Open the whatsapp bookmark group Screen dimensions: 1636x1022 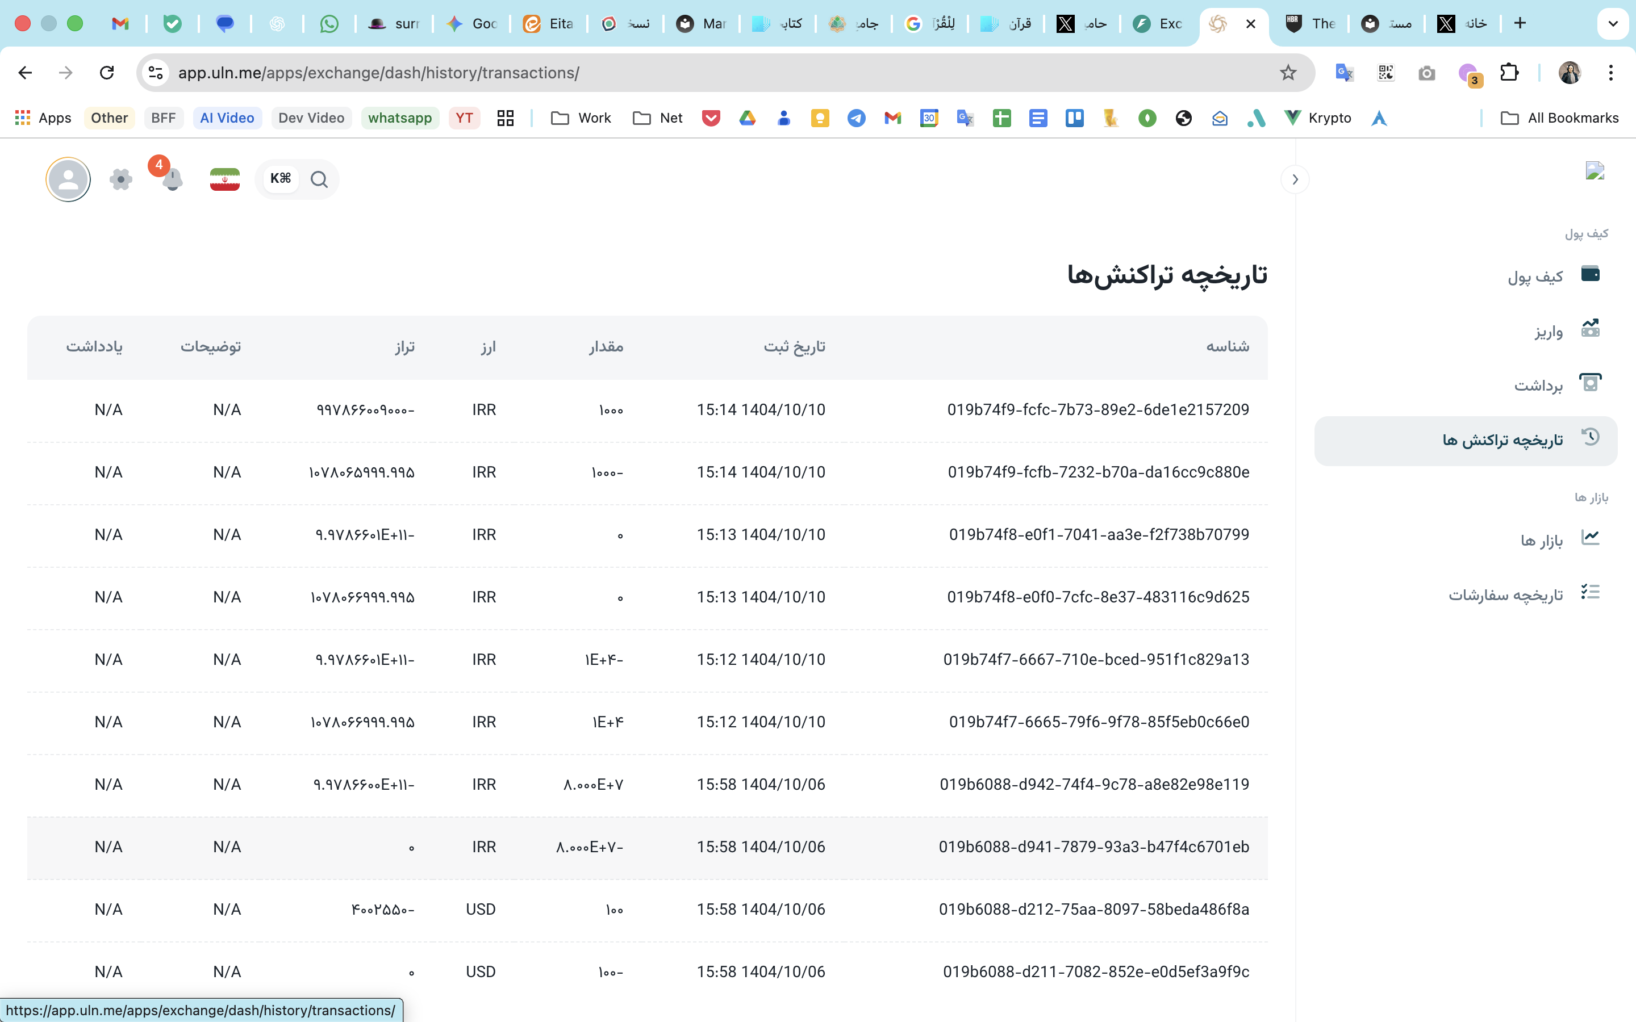(x=399, y=118)
